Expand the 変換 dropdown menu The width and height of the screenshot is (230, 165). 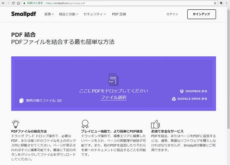[49, 14]
